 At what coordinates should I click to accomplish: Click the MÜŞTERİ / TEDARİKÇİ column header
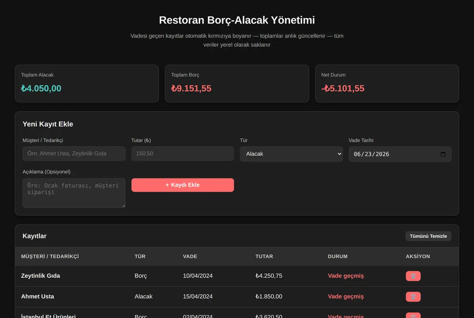50,256
